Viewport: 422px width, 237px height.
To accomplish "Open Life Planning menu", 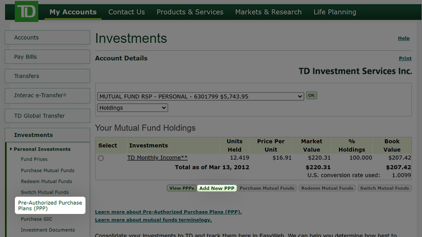I will coord(335,12).
